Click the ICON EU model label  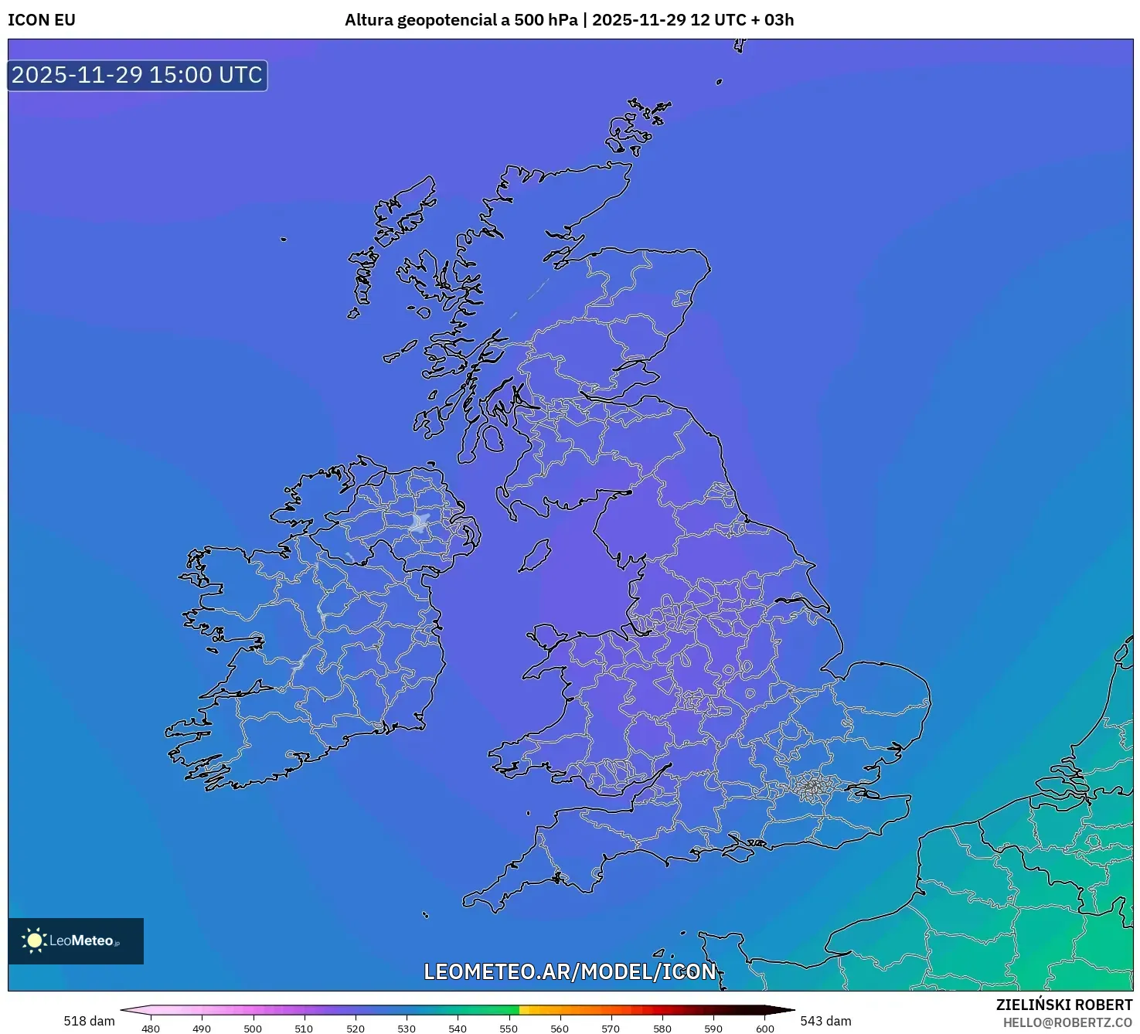click(42, 20)
